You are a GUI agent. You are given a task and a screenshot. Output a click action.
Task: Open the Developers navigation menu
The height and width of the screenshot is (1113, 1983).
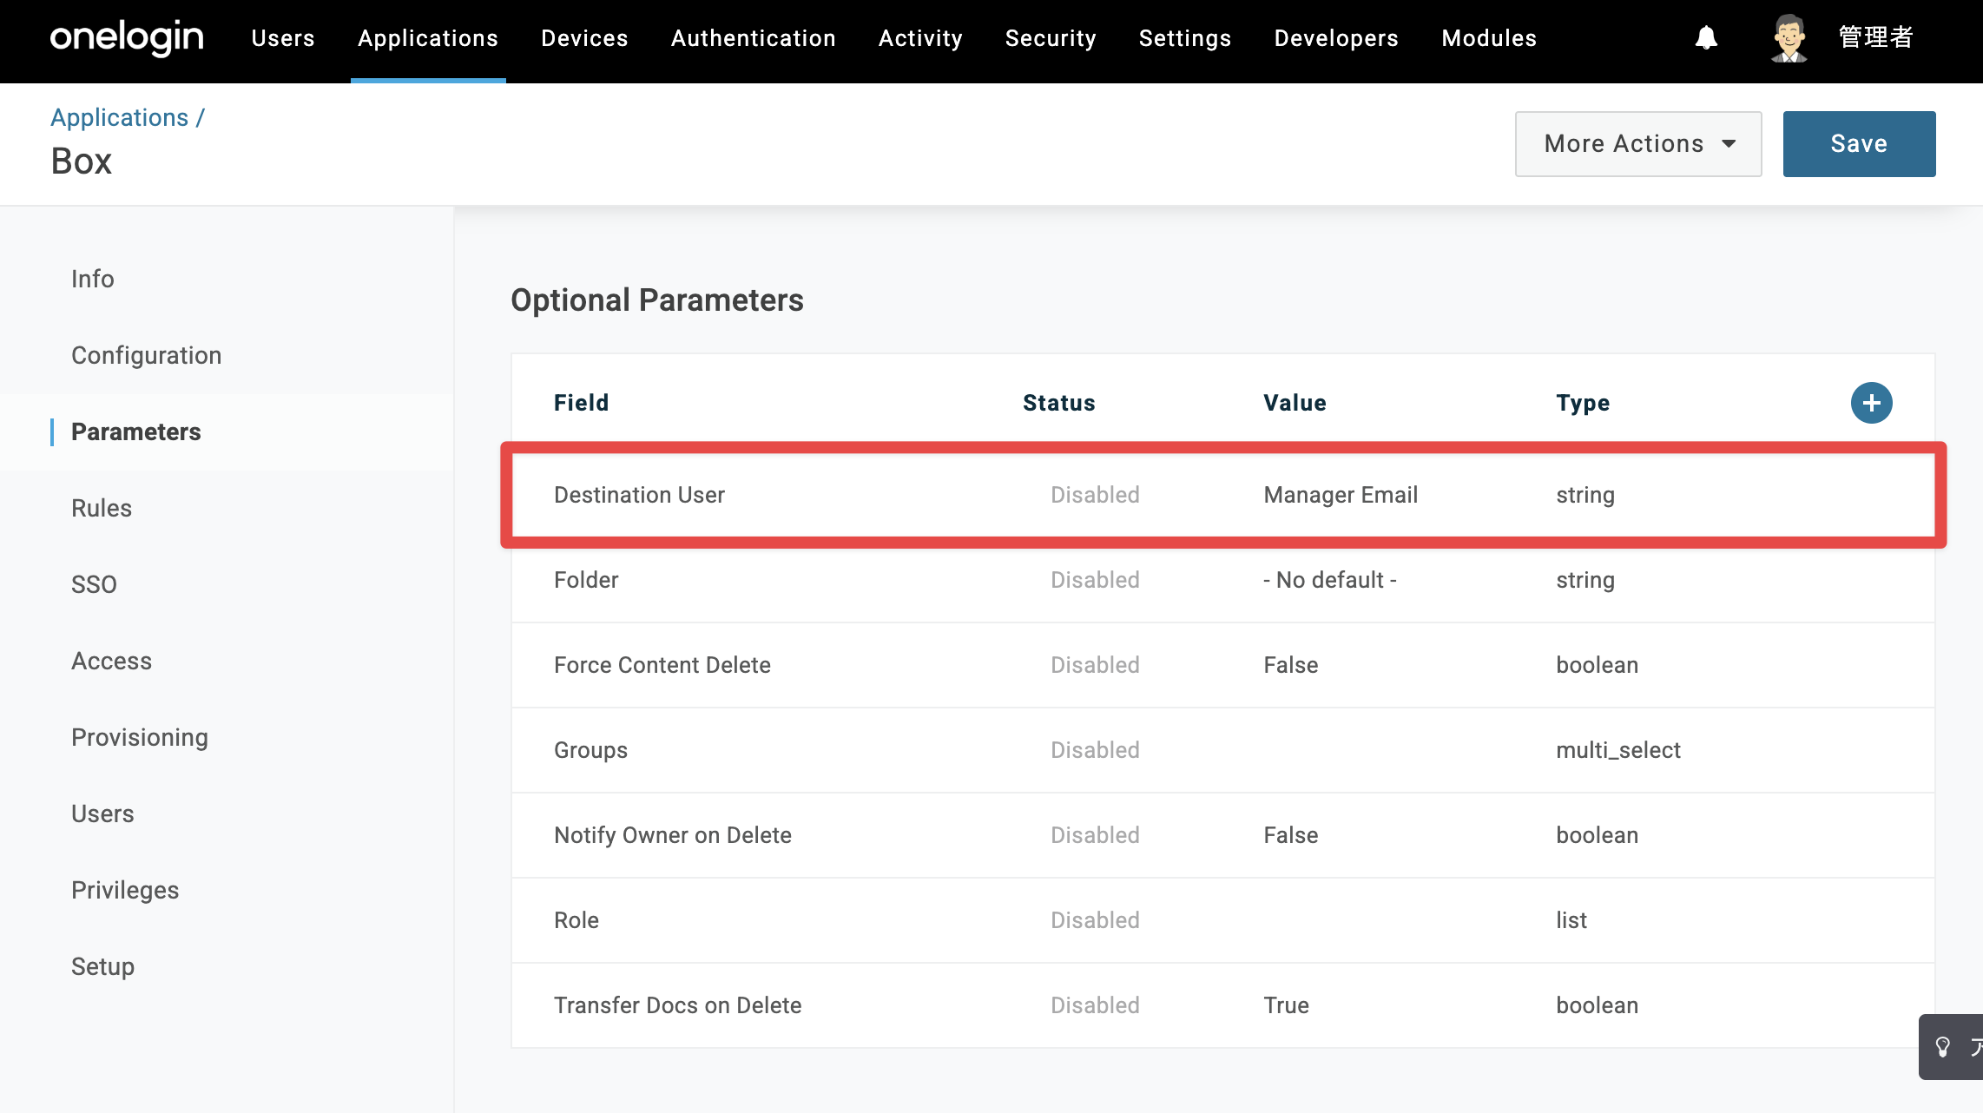click(1336, 38)
